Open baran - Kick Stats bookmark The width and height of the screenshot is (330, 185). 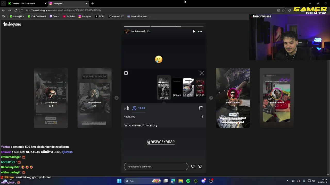point(138,16)
